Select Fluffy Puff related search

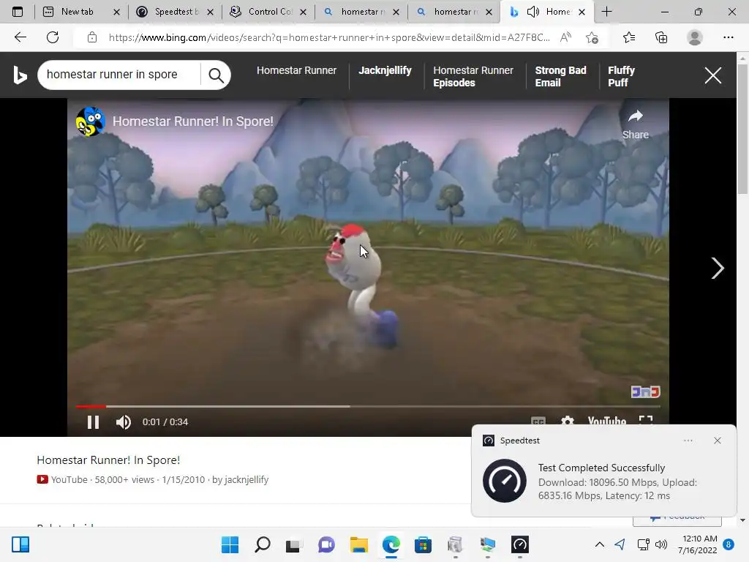point(621,76)
